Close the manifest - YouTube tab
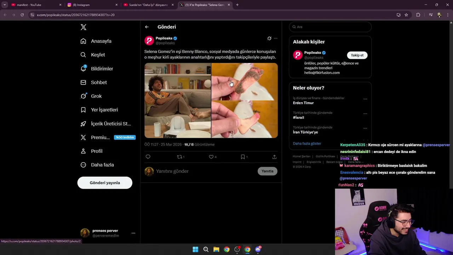 [60, 5]
